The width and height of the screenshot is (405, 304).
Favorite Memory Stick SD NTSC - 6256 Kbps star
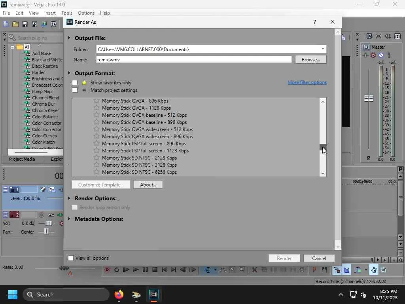click(97, 172)
